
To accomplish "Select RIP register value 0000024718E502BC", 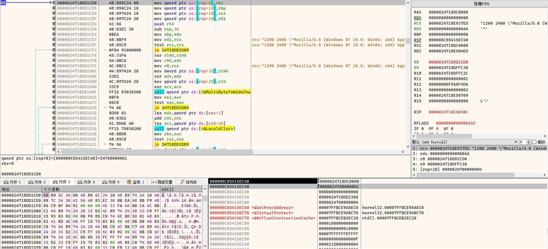I will coord(448,112).
